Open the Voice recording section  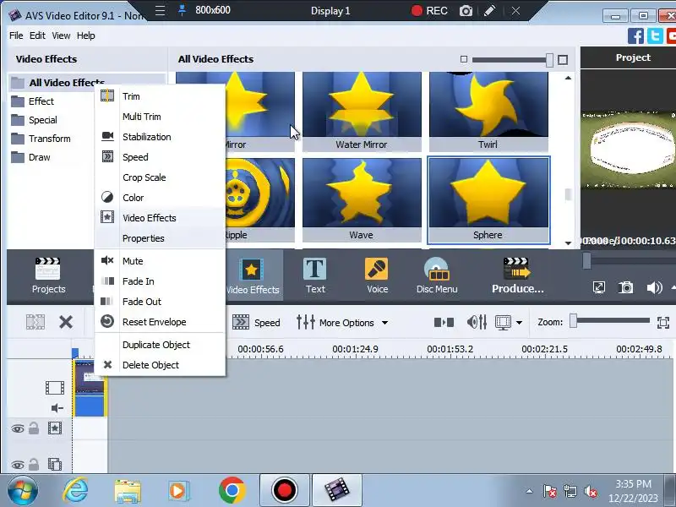click(377, 275)
